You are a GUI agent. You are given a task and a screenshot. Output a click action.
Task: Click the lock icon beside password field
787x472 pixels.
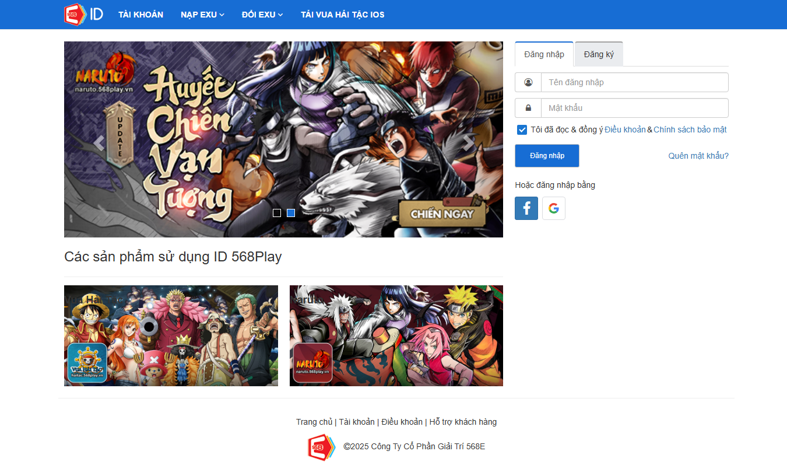click(528, 108)
